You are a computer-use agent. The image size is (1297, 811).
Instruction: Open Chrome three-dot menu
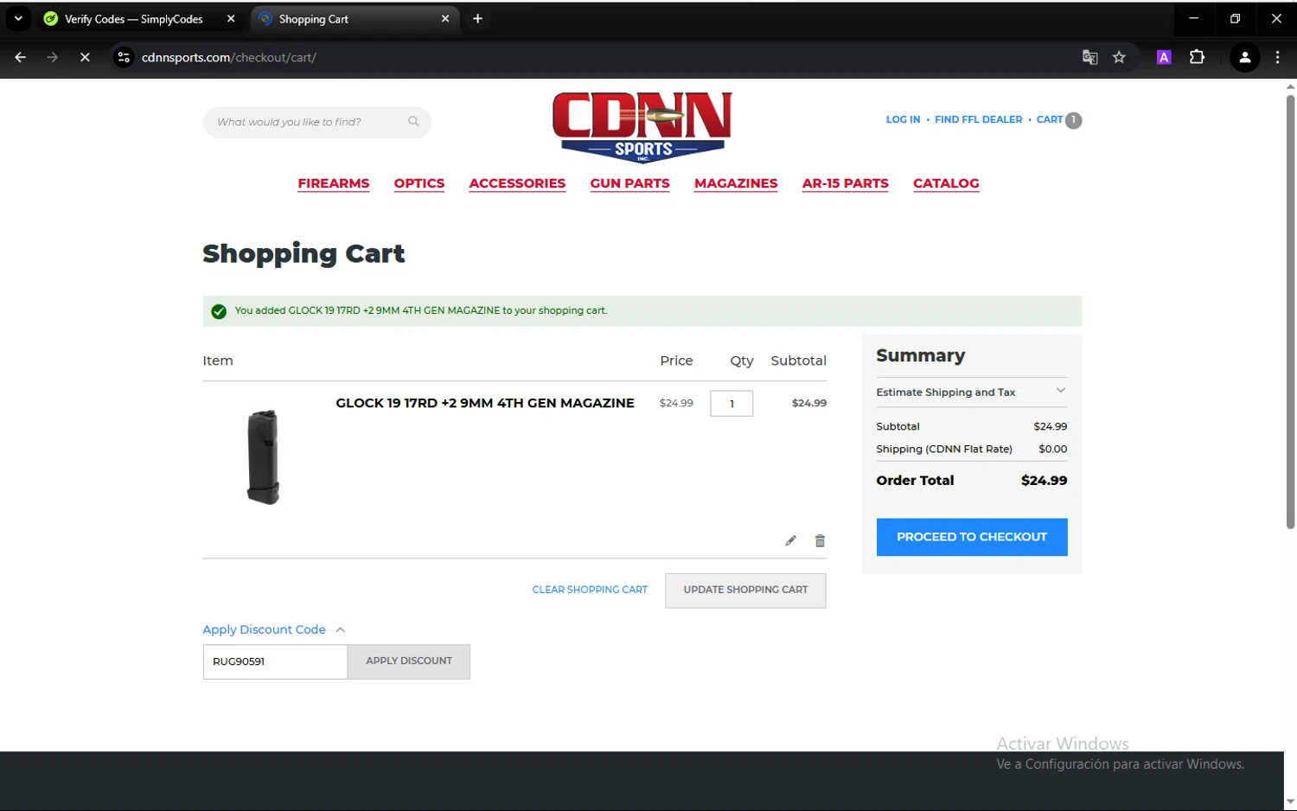(1277, 58)
